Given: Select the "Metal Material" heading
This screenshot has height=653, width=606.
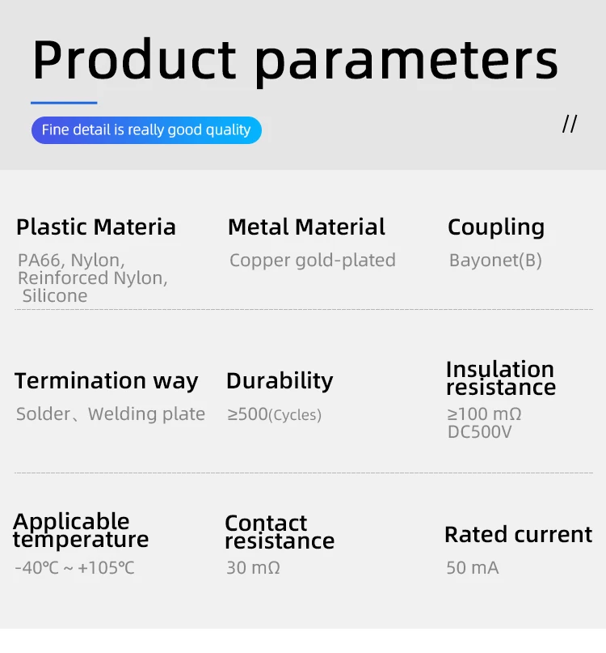Looking at the screenshot, I should (306, 227).
